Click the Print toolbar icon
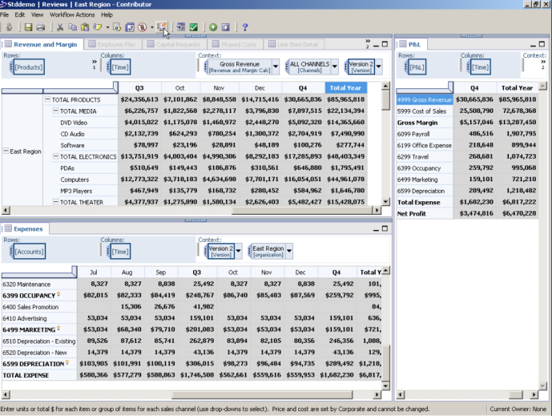This screenshot has width=552, height=416. (41, 27)
